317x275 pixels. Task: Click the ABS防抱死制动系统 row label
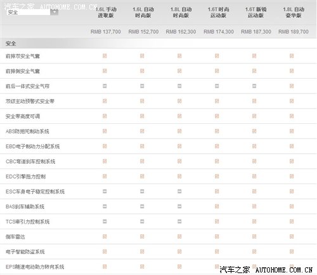coord(27,131)
